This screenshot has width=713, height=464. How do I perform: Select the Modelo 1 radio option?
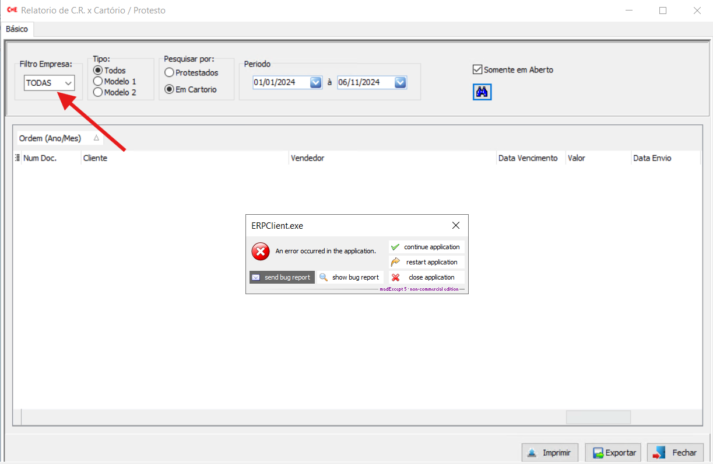click(x=98, y=81)
